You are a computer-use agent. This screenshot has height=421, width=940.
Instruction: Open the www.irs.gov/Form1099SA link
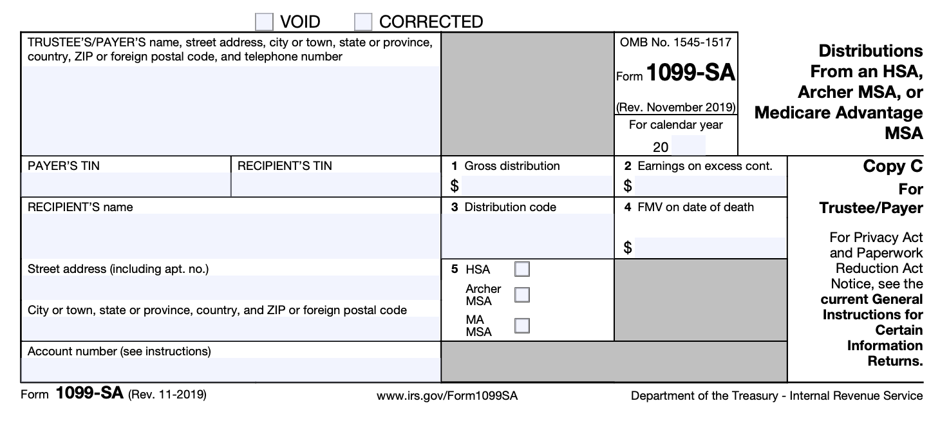click(x=447, y=396)
